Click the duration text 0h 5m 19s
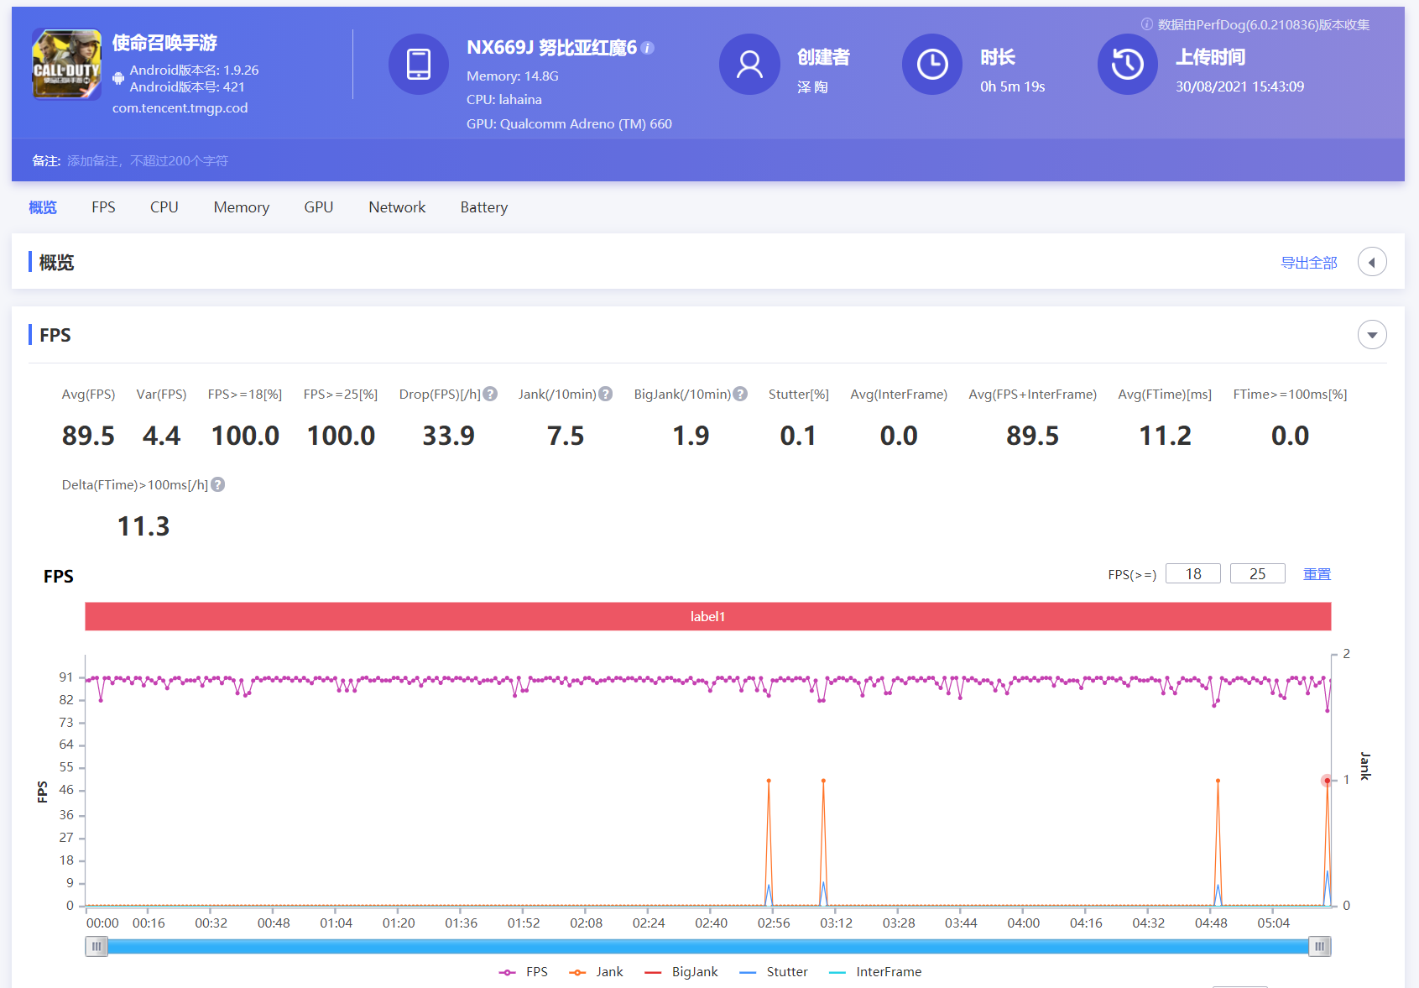The width and height of the screenshot is (1419, 988). [1012, 86]
